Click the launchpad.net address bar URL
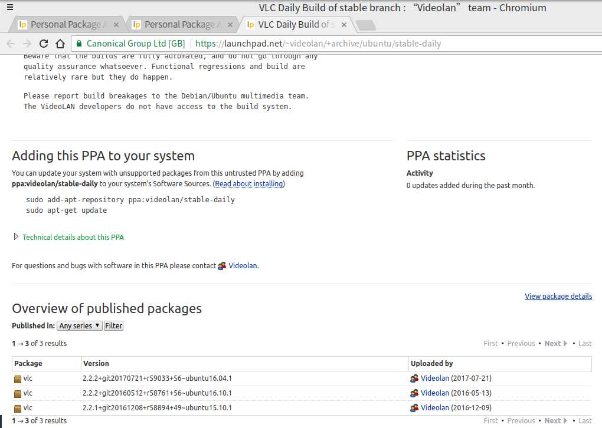Image resolution: width=602 pixels, height=428 pixels. pyautogui.click(x=318, y=44)
